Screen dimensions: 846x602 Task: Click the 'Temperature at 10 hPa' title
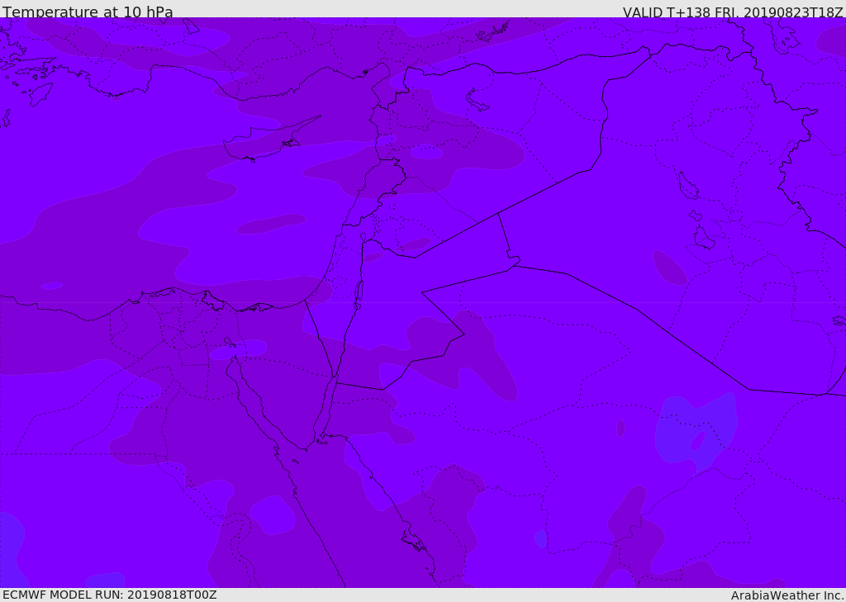pos(88,12)
